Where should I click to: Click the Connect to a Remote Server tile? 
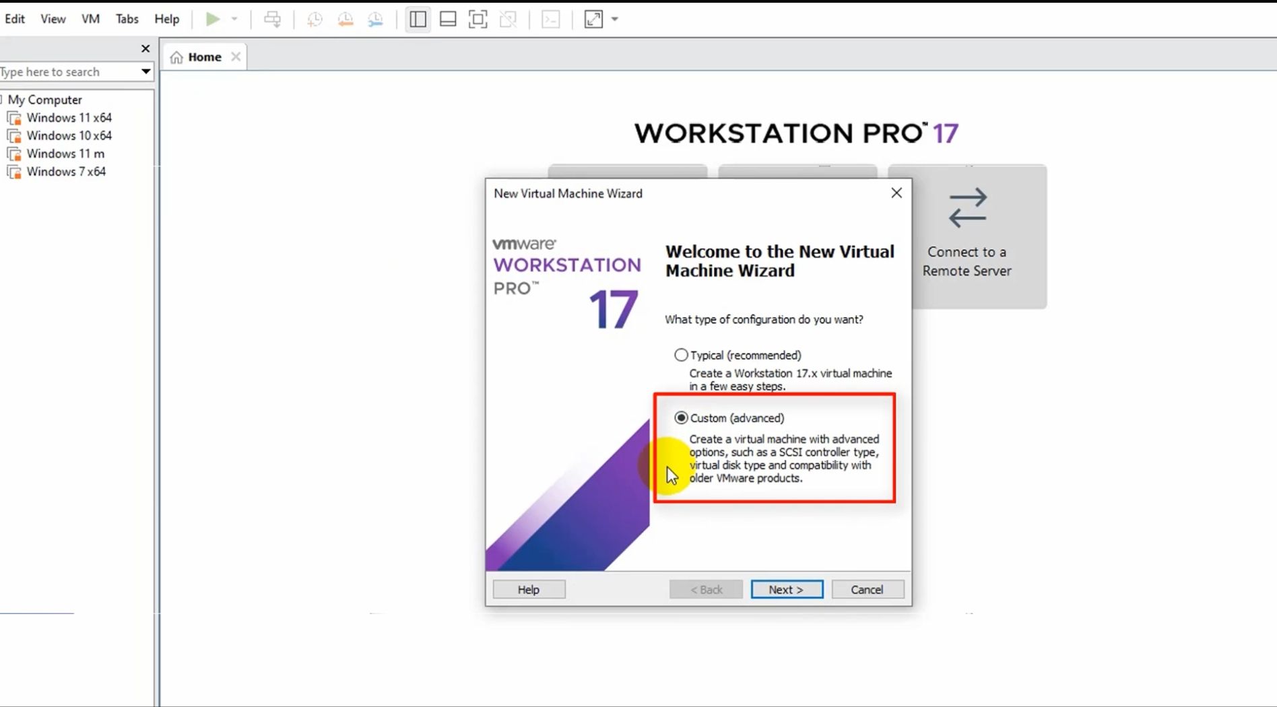(967, 236)
